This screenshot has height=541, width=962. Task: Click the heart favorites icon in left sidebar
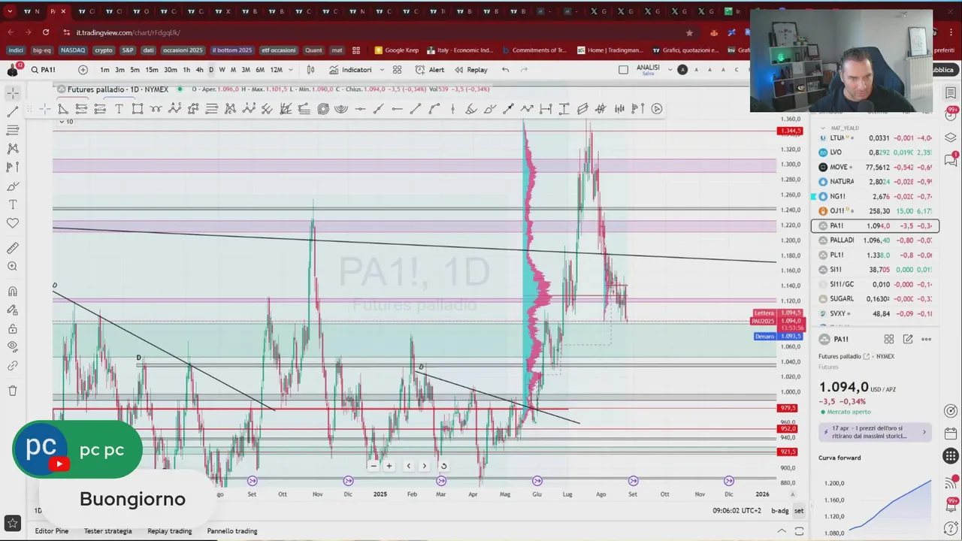pos(13,223)
